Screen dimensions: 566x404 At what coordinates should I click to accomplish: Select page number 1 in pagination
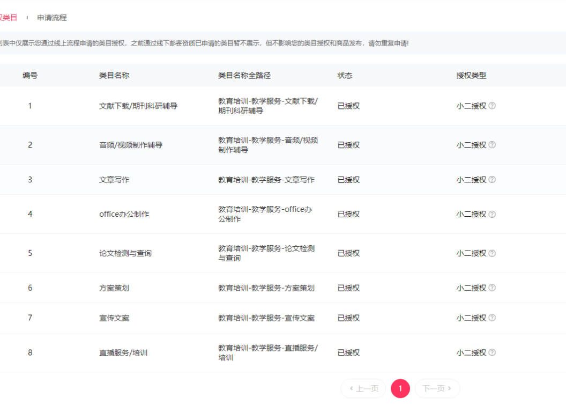click(400, 388)
